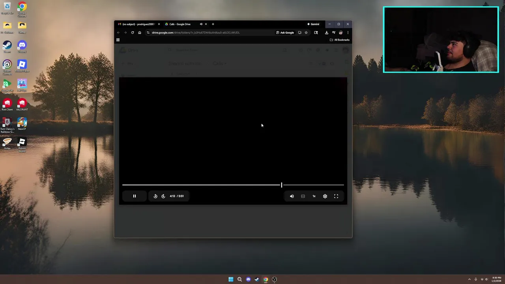Enter fullscreen video mode

(x=336, y=196)
